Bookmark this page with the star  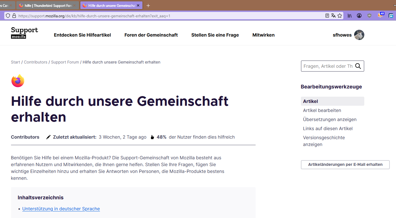click(x=340, y=16)
